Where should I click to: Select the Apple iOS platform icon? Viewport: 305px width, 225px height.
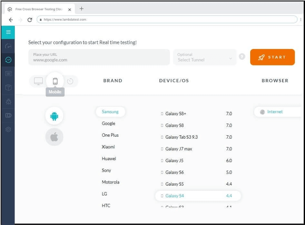54,137
